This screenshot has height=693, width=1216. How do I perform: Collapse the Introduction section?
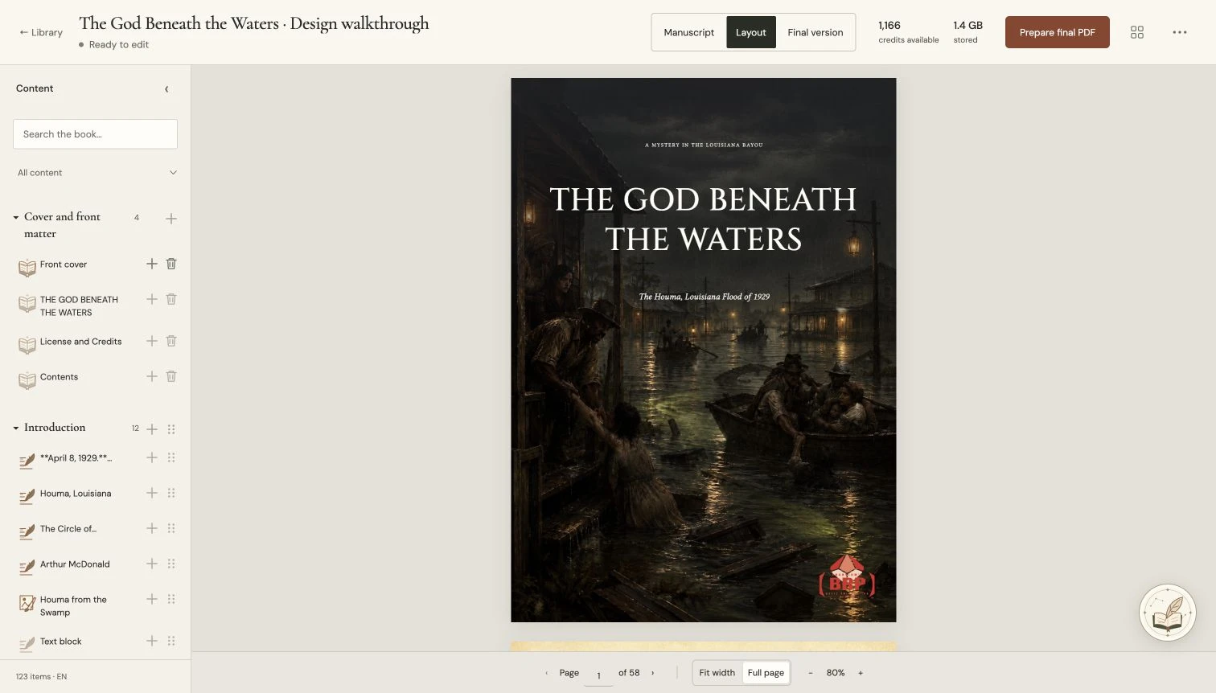(16, 428)
